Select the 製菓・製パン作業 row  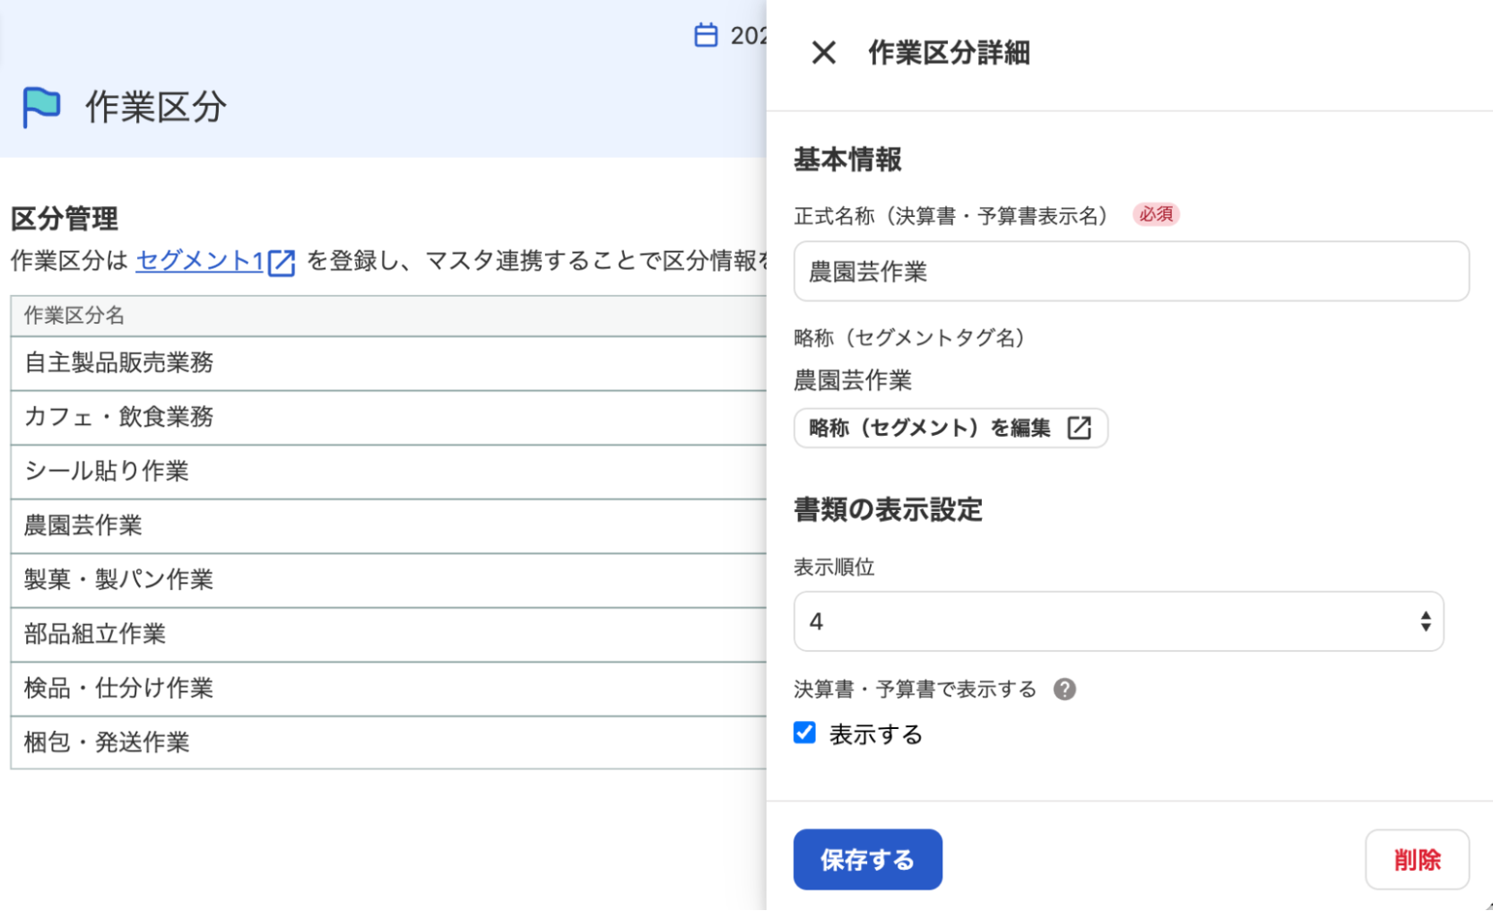click(x=388, y=580)
